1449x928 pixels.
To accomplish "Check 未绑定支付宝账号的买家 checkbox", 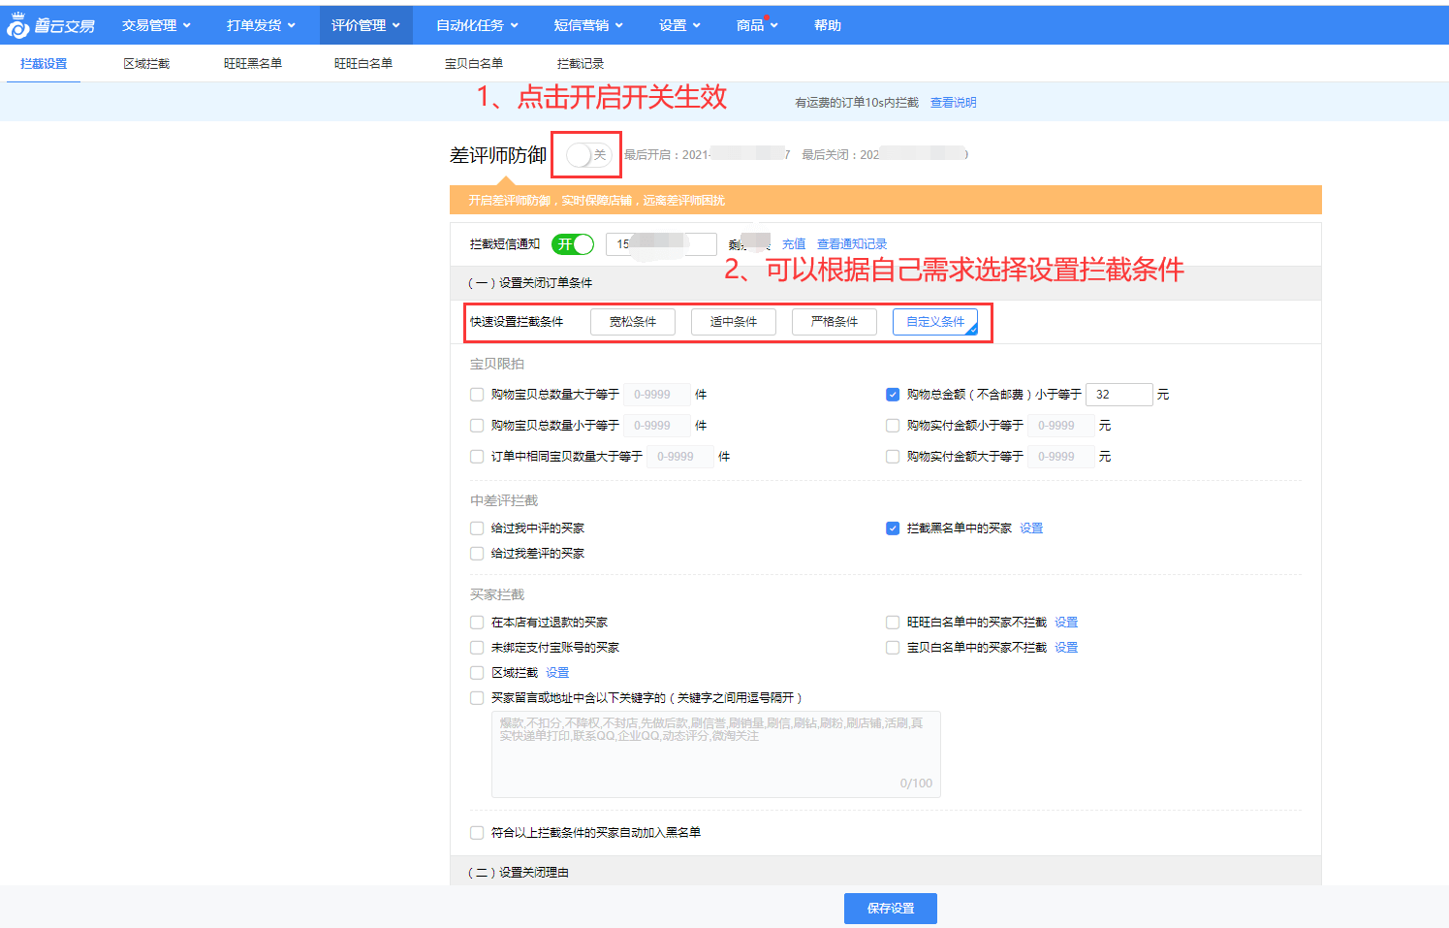I will click(477, 648).
